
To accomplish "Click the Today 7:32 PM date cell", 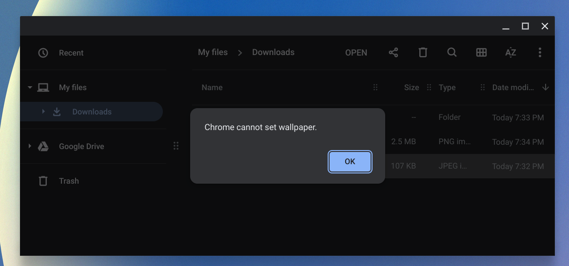I will 518,166.
